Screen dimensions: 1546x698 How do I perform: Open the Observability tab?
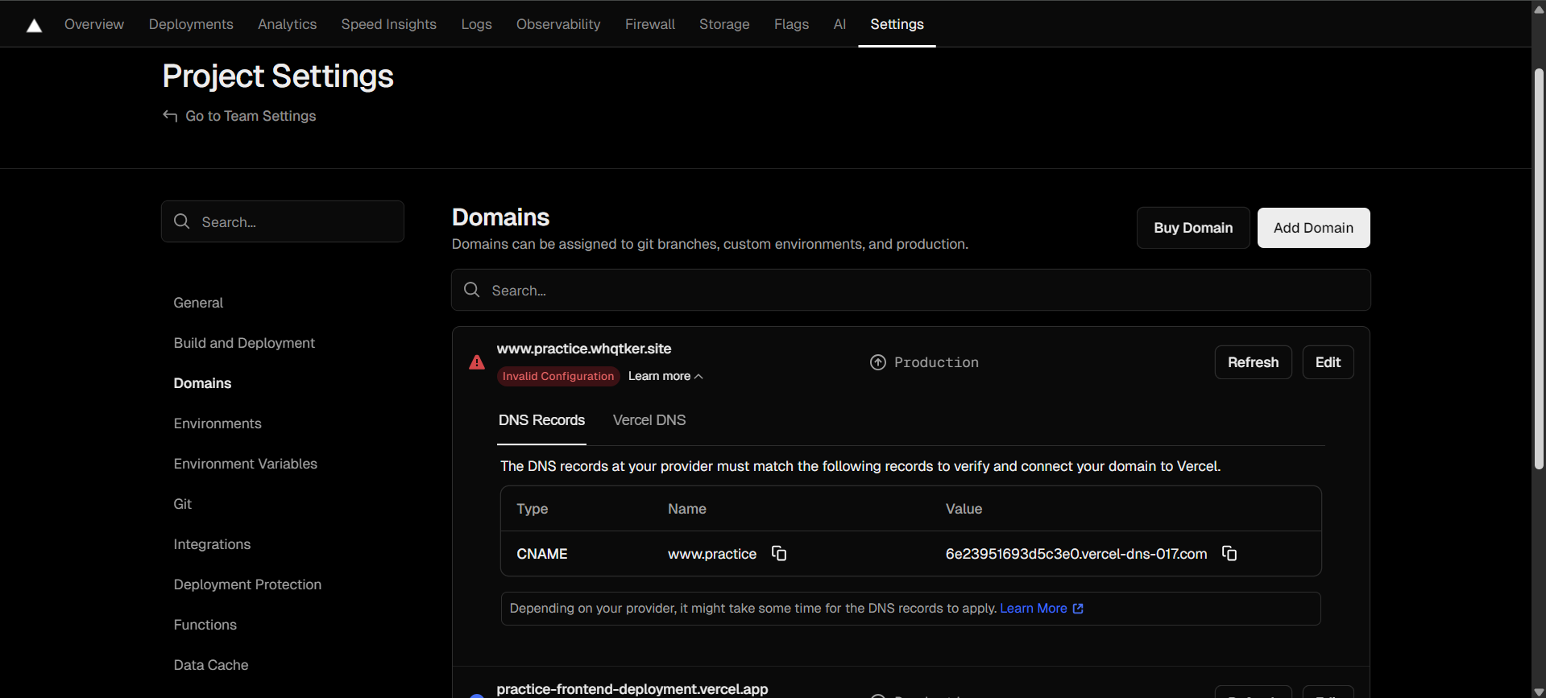pyautogui.click(x=558, y=24)
